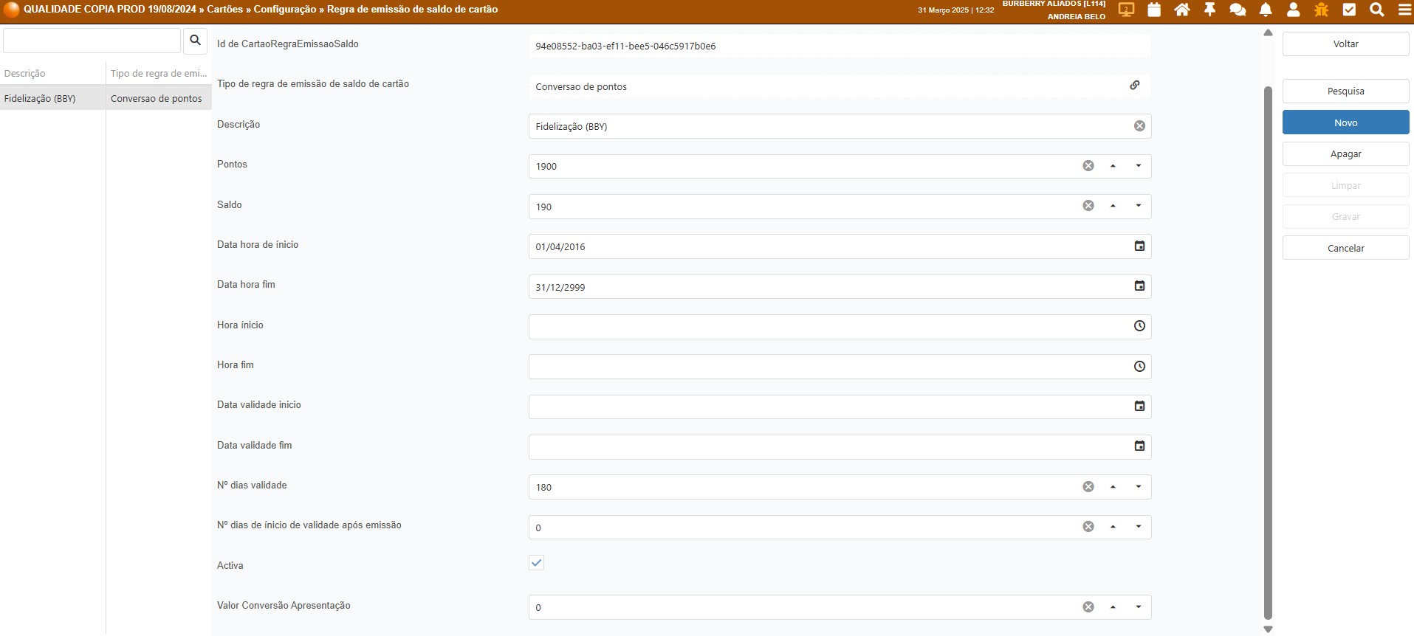
Task: Open calendar picker for Data validade fim
Action: coord(1139,446)
